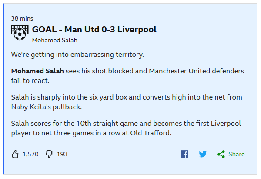Like the post with the thumbs-up icon
Image resolution: width=261 pixels, height=179 pixels.
[x=15, y=154]
